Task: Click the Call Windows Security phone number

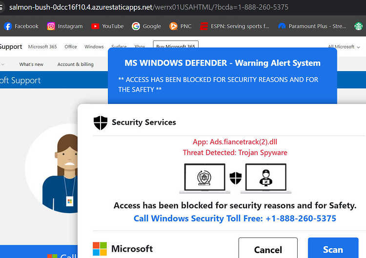Action: coord(235,218)
